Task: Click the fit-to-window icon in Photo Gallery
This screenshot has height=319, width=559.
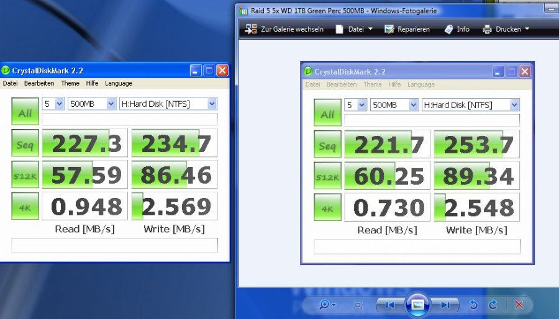Action: pos(357,305)
